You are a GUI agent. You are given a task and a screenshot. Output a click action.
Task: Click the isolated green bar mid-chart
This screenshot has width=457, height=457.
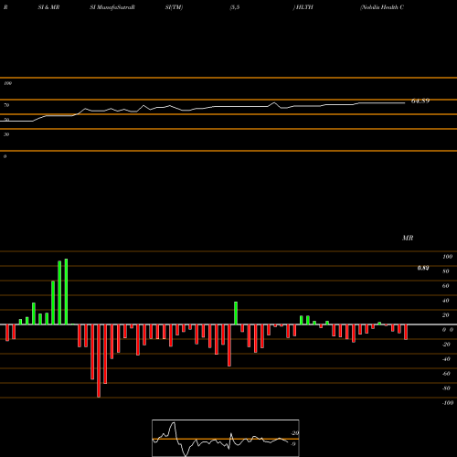[236, 314]
